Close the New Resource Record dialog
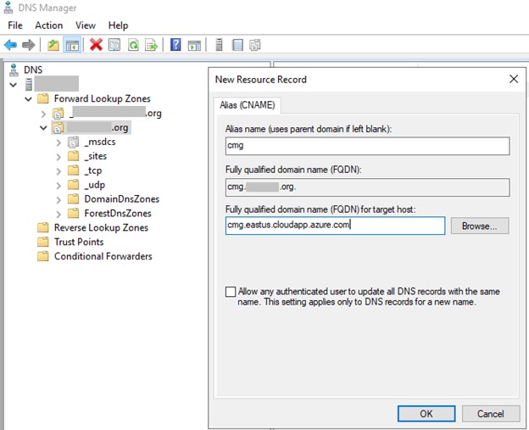Image resolution: width=529 pixels, height=430 pixels. [x=514, y=79]
